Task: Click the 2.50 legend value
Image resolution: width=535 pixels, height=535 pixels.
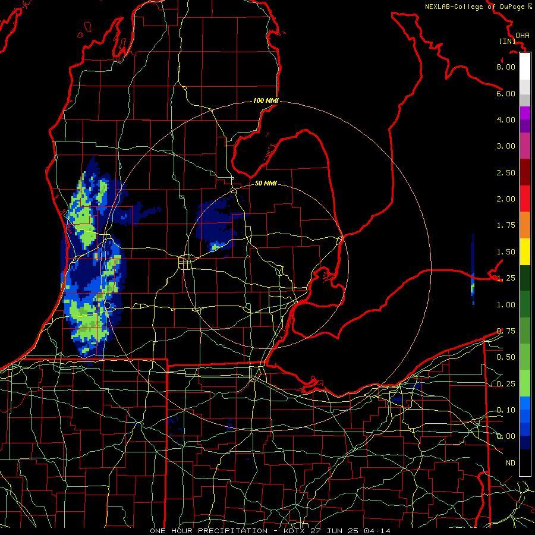Action: pos(506,172)
